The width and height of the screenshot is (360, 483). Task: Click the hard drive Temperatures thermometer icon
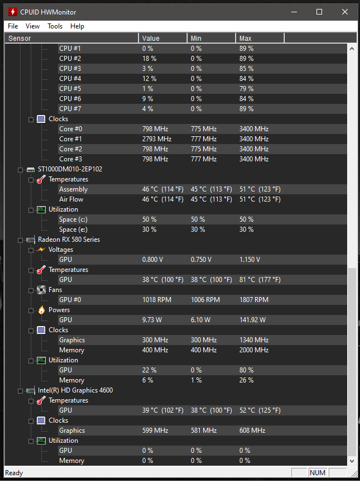tap(41, 179)
